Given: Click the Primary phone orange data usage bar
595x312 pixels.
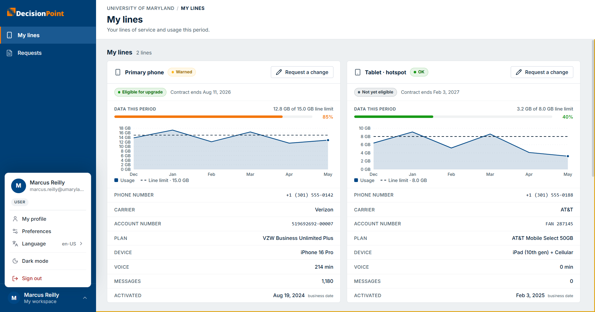Looking at the screenshot, I should coord(198,117).
